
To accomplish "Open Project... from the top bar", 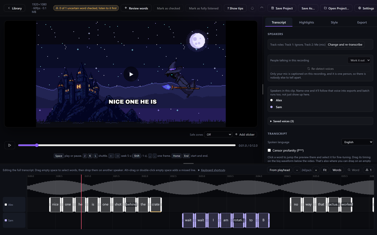I will (x=336, y=8).
